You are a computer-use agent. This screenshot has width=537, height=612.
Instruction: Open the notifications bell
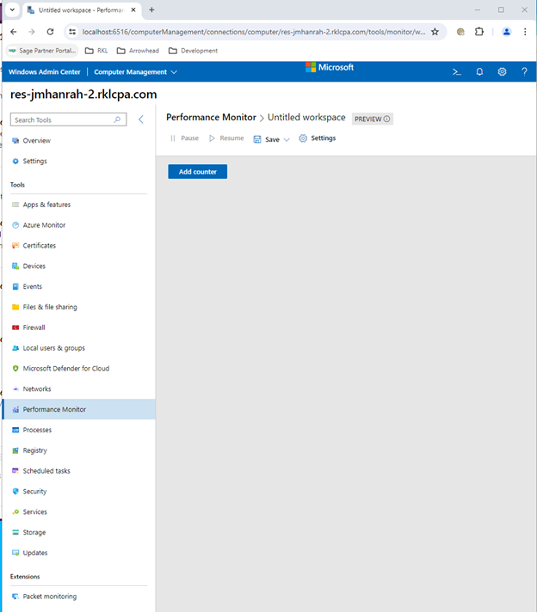tap(479, 72)
